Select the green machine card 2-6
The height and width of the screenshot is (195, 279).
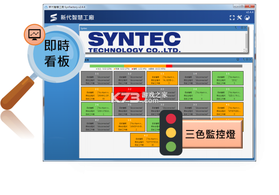pos(97,109)
